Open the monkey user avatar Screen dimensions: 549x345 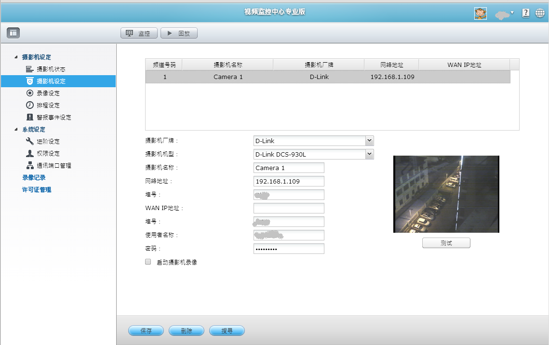481,13
